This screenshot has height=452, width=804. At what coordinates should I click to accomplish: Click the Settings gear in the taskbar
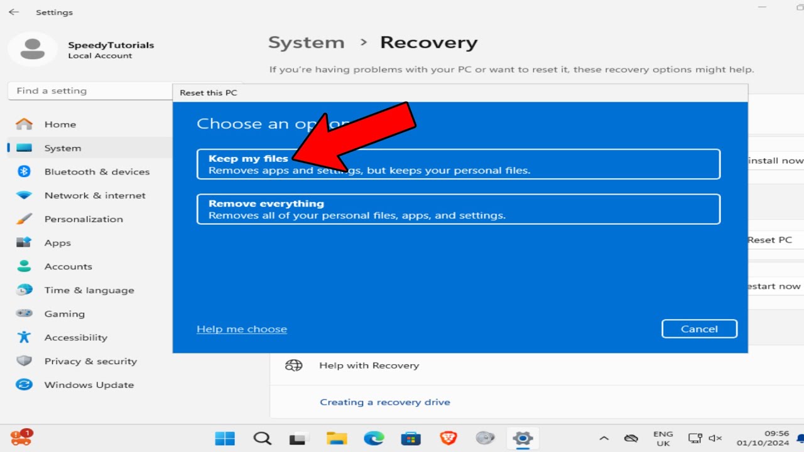(523, 438)
